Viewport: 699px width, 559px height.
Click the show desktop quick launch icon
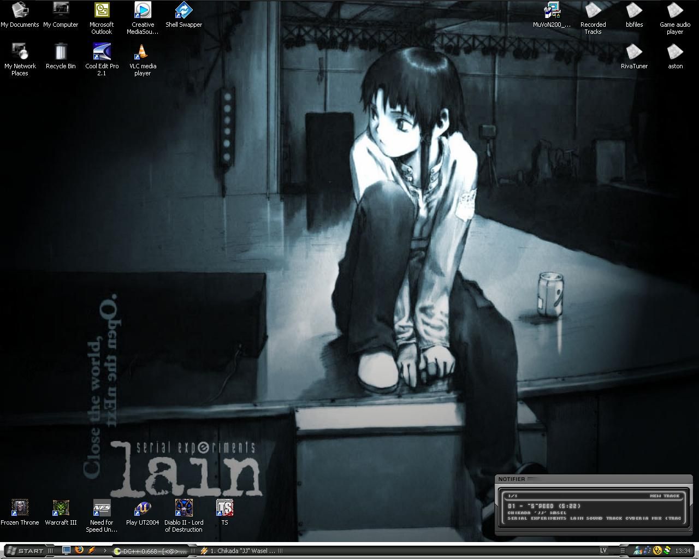point(67,550)
